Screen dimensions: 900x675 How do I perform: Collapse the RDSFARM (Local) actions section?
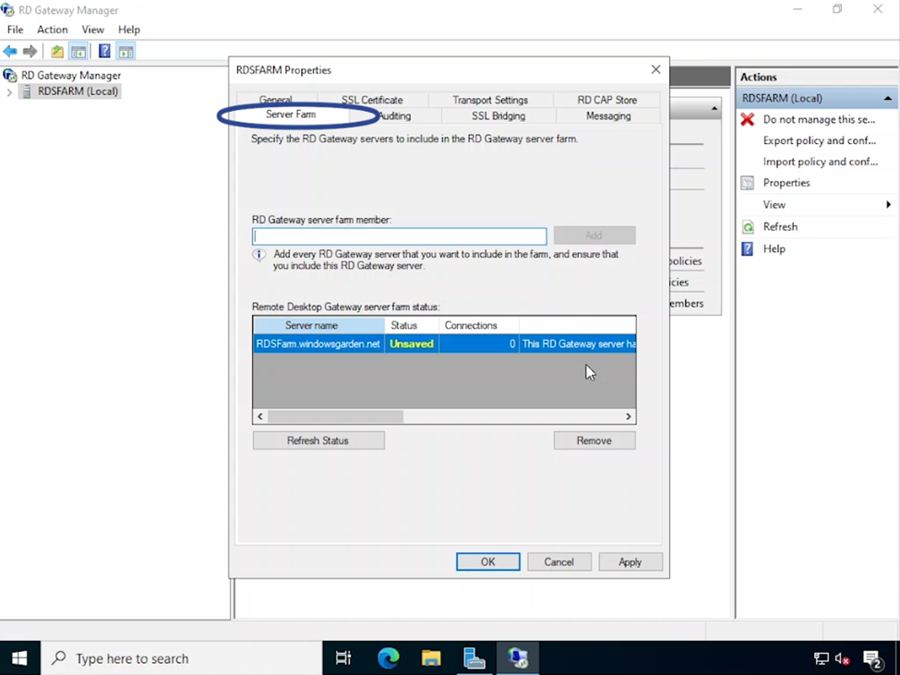889,97
